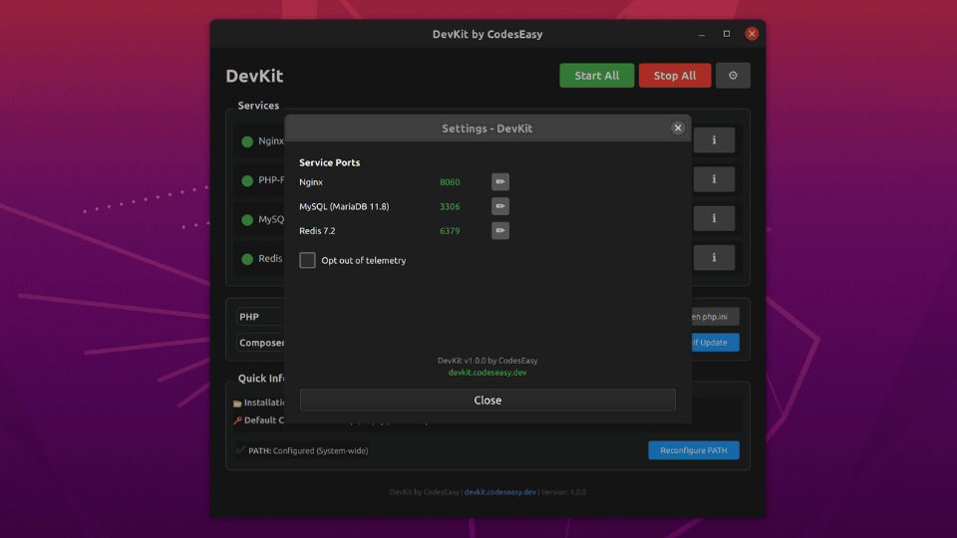The width and height of the screenshot is (957, 538).
Task: Click the PHP-FPM green status indicator
Action: click(x=247, y=180)
